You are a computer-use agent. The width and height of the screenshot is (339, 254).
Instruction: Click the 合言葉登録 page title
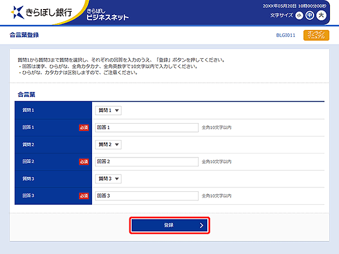(x=24, y=35)
